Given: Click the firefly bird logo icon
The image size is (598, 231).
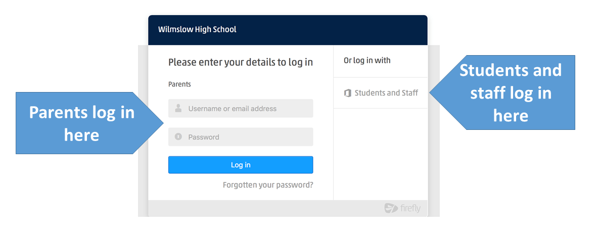Looking at the screenshot, I should (x=391, y=208).
